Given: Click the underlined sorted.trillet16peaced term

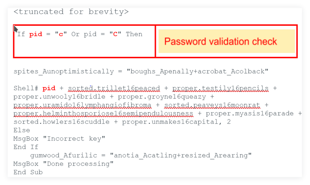Looking at the screenshot, I should point(114,88).
